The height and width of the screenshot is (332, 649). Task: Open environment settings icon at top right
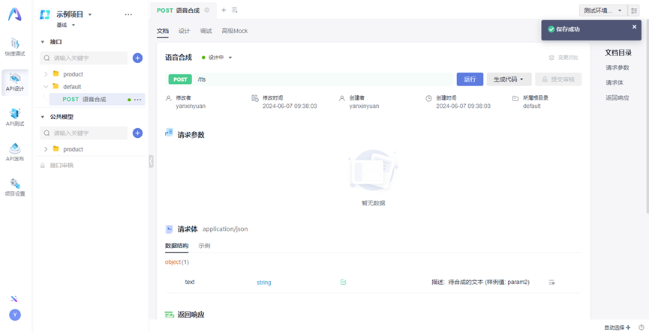pyautogui.click(x=633, y=10)
